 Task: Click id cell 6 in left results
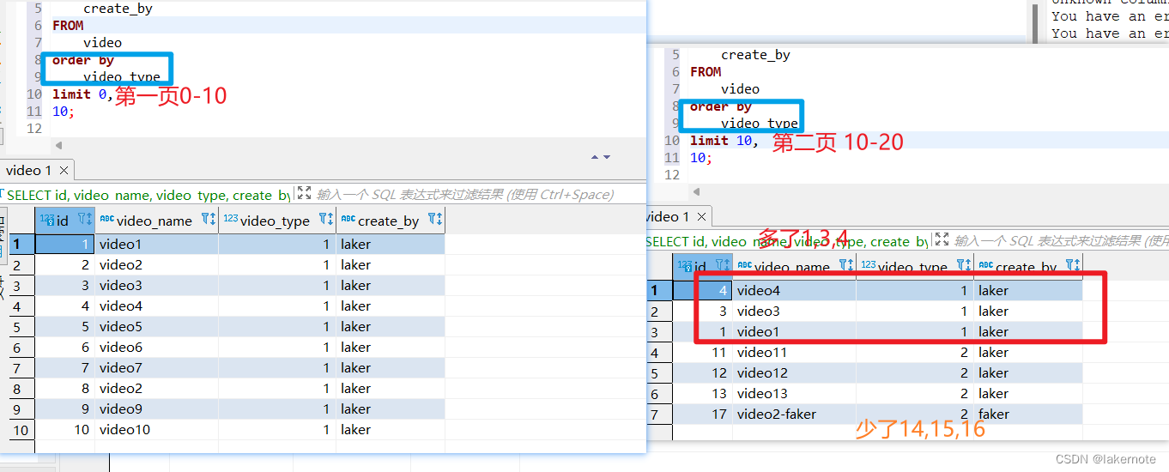click(64, 348)
